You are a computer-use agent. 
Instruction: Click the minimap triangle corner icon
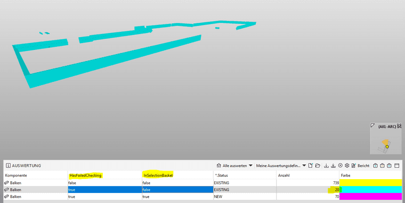click(x=372, y=125)
